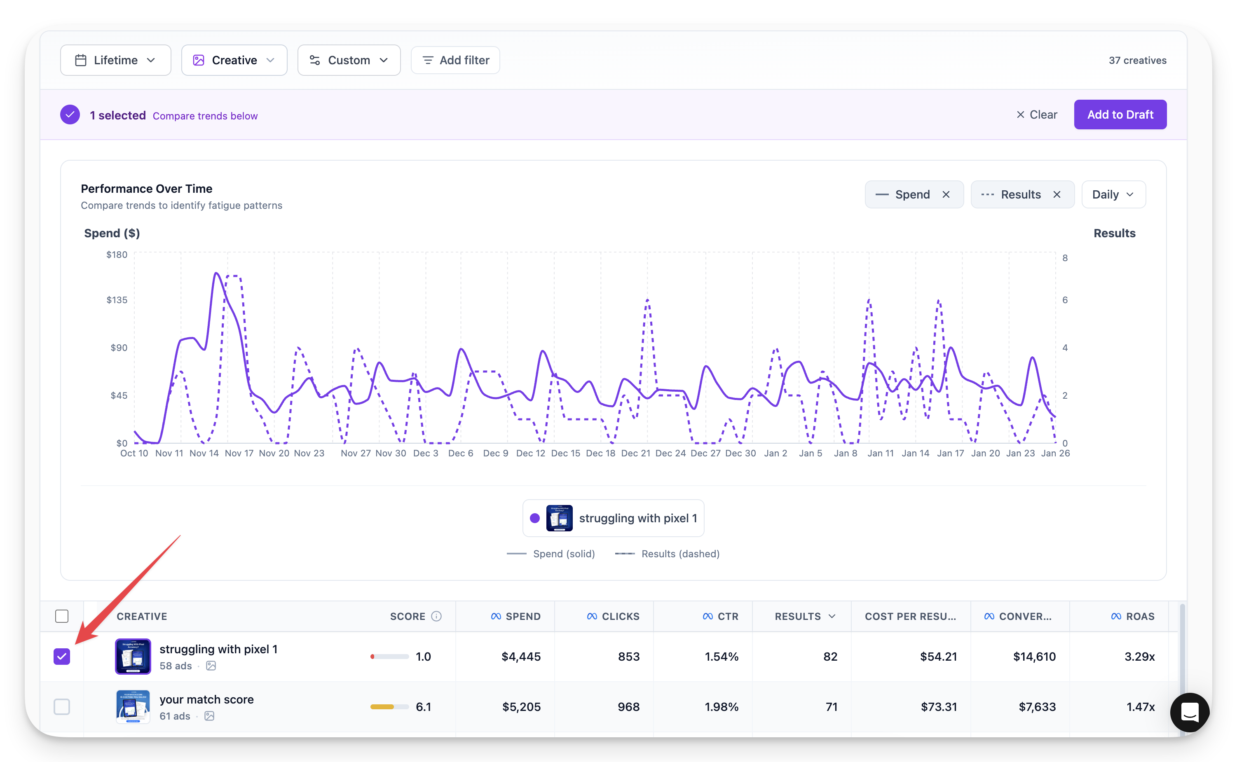Open the chat support bubble icon

pyautogui.click(x=1189, y=712)
